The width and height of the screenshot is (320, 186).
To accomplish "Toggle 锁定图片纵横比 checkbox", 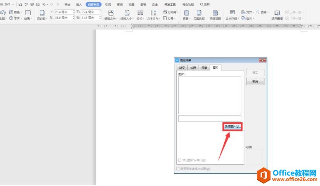I will point(180,160).
